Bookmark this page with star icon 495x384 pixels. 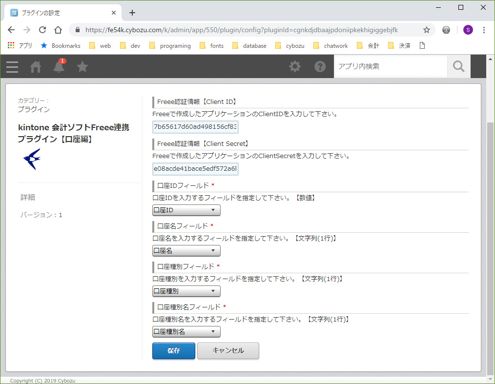click(427, 30)
